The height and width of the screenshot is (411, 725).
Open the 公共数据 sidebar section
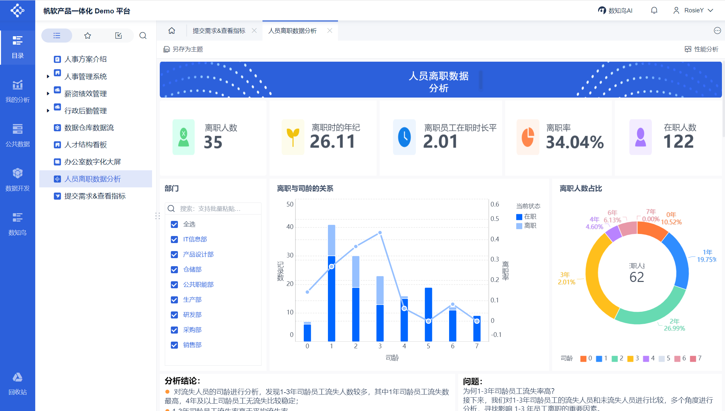pos(17,135)
